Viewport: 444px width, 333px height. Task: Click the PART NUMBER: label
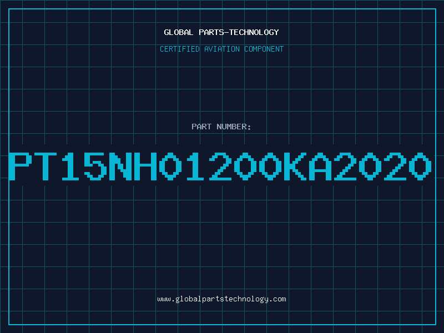click(221, 127)
